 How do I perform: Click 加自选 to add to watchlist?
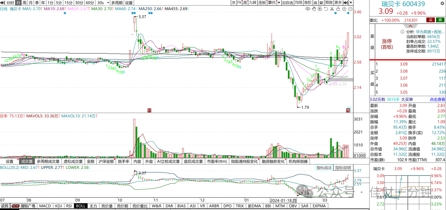click(287, 2)
